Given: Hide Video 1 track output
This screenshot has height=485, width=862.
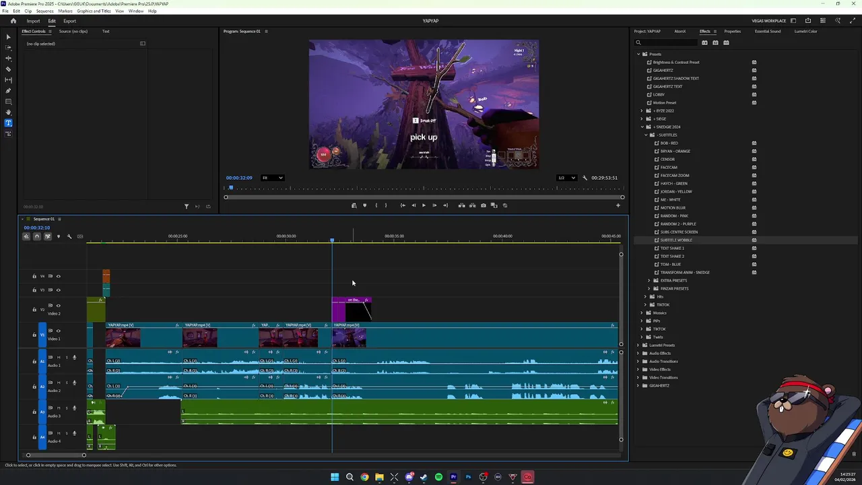Looking at the screenshot, I should 58,331.
